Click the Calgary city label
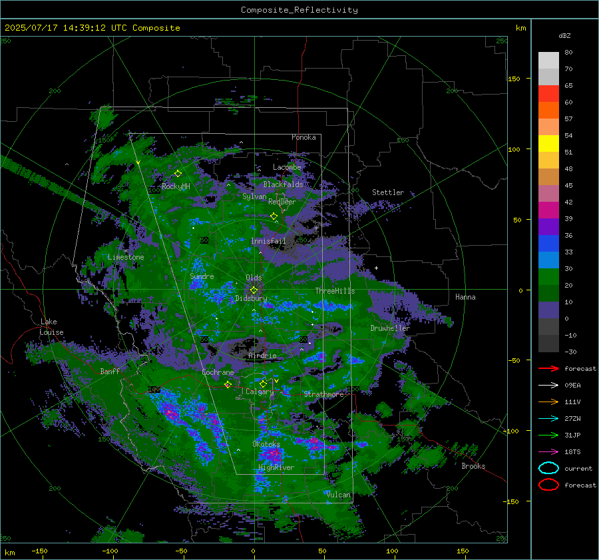Screen dimensions: 599x560 pos(260,392)
